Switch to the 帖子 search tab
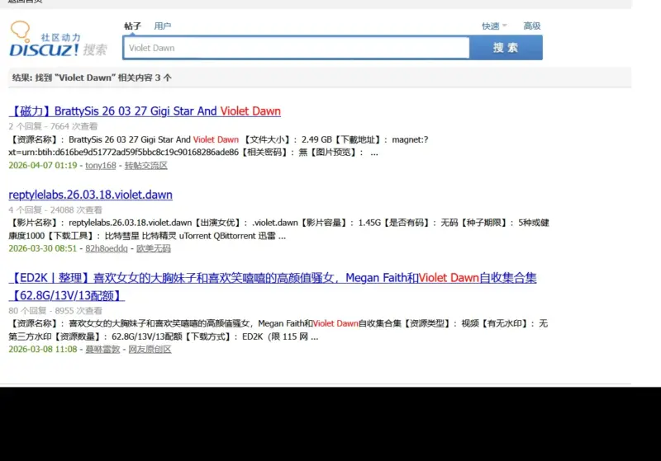This screenshot has height=461, width=661. (132, 26)
